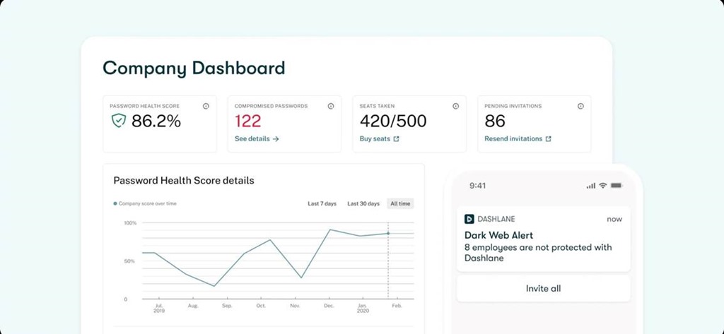This screenshot has width=724, height=334.
Task: Click the Buy seats link
Action: 375,139
